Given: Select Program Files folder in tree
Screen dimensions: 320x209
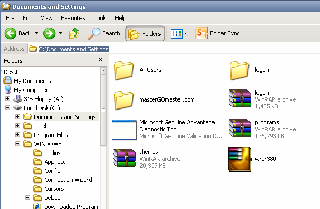Looking at the screenshot, I should [x=51, y=135].
